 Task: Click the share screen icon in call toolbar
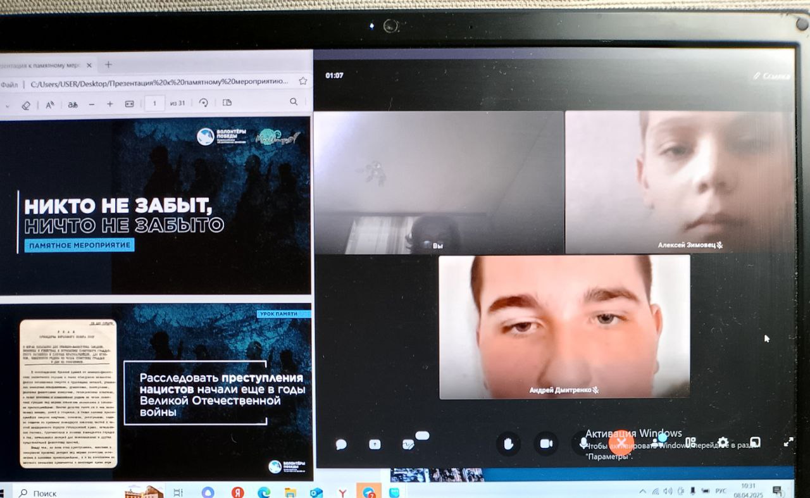point(375,444)
